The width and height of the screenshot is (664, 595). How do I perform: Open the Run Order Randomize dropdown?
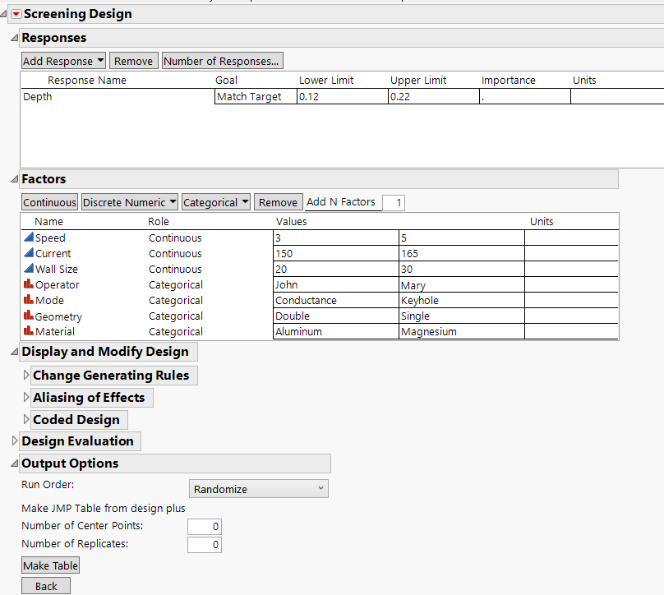click(258, 488)
